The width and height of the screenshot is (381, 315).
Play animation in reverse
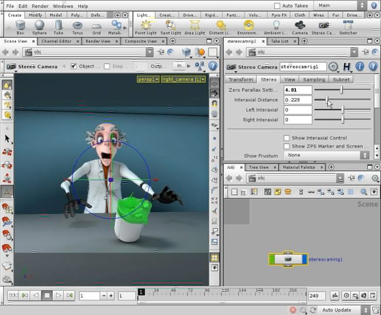click(x=36, y=295)
